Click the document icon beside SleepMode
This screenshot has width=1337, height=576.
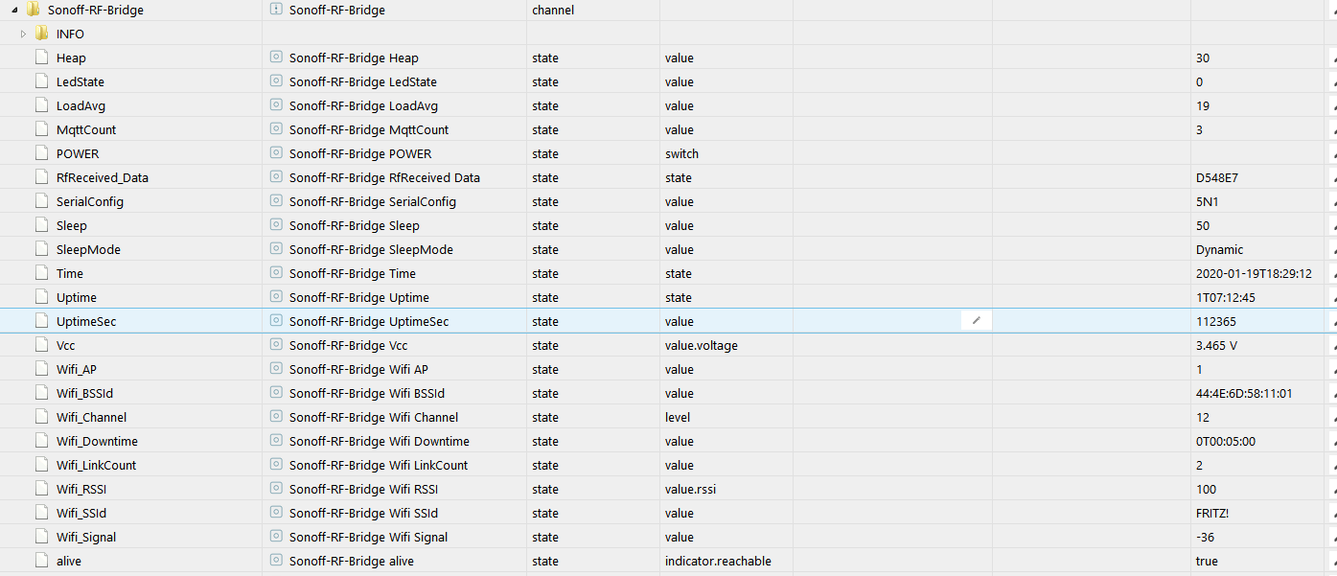pos(41,249)
